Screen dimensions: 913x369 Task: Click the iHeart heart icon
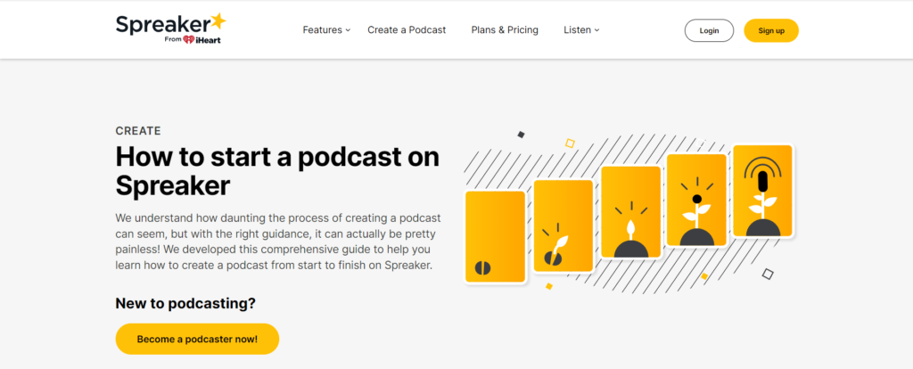coord(189,39)
